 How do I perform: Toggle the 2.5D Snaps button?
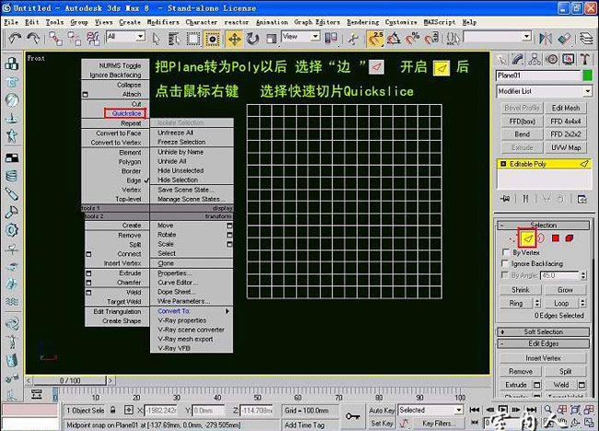(x=375, y=39)
